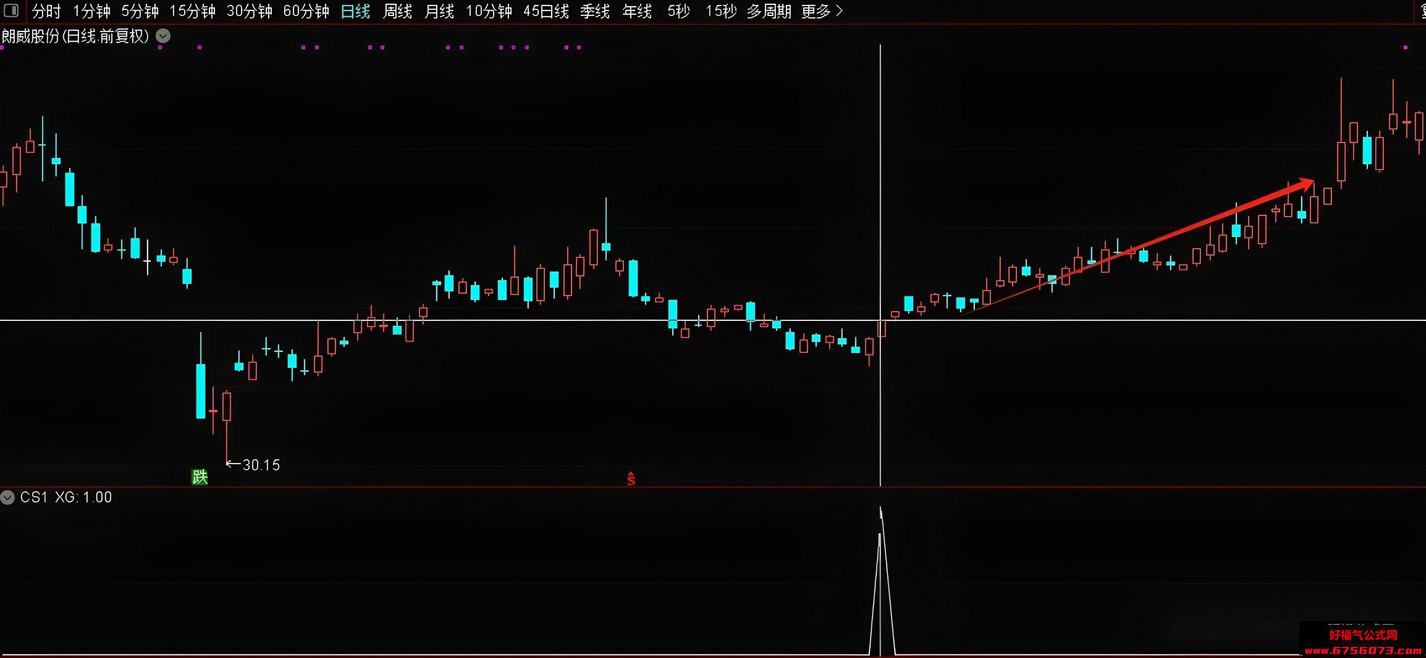Select the 周线 period tab
Image resolution: width=1426 pixels, height=658 pixels.
397,11
